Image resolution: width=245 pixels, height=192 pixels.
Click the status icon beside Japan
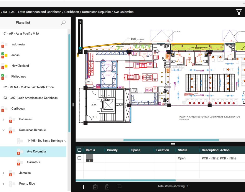[x=4, y=55]
